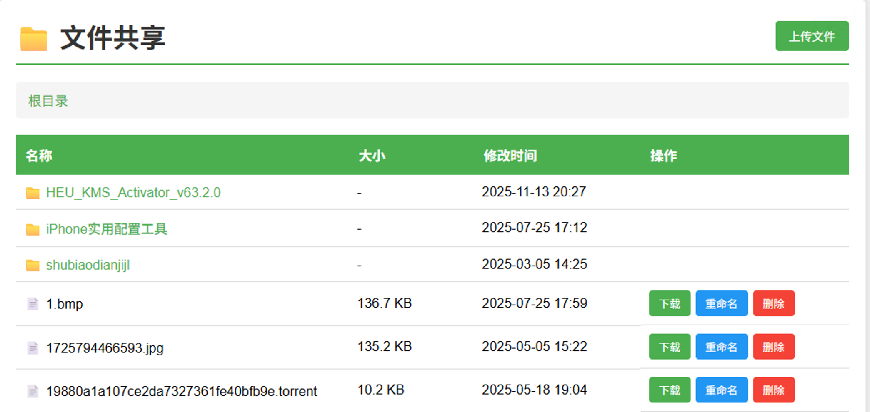Open the iPhone实用配置工具 folder
Viewport: 870px width, 412px height.
coord(107,229)
